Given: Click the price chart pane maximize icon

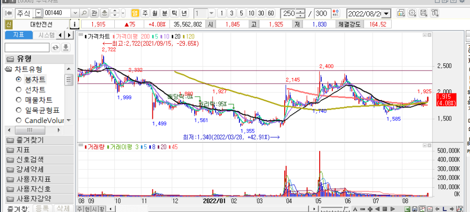Looking at the screenshot, I should [425, 35].
